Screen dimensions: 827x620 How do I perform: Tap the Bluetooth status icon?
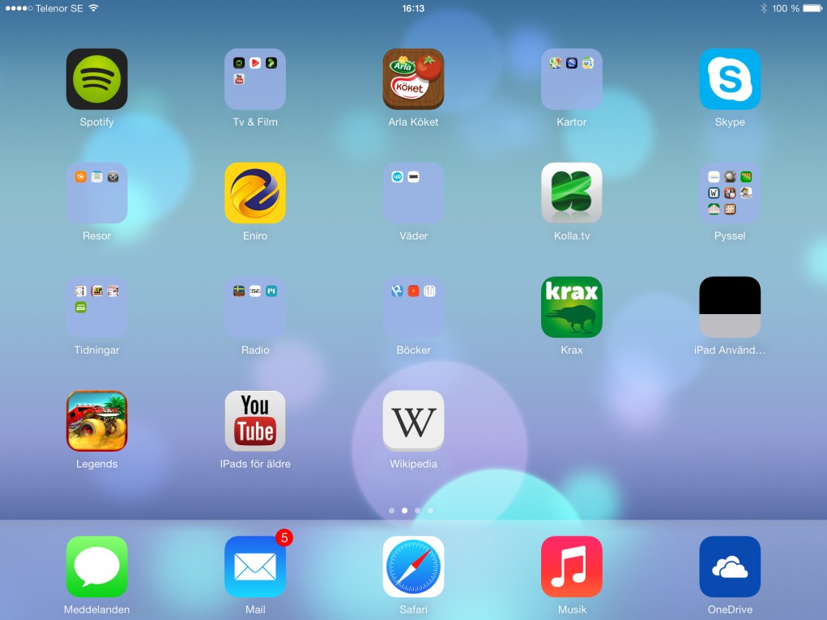(x=763, y=8)
